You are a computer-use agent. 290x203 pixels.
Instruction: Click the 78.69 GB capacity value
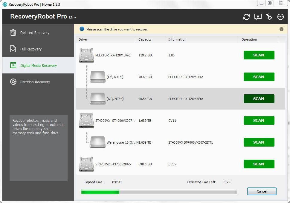click(x=145, y=77)
